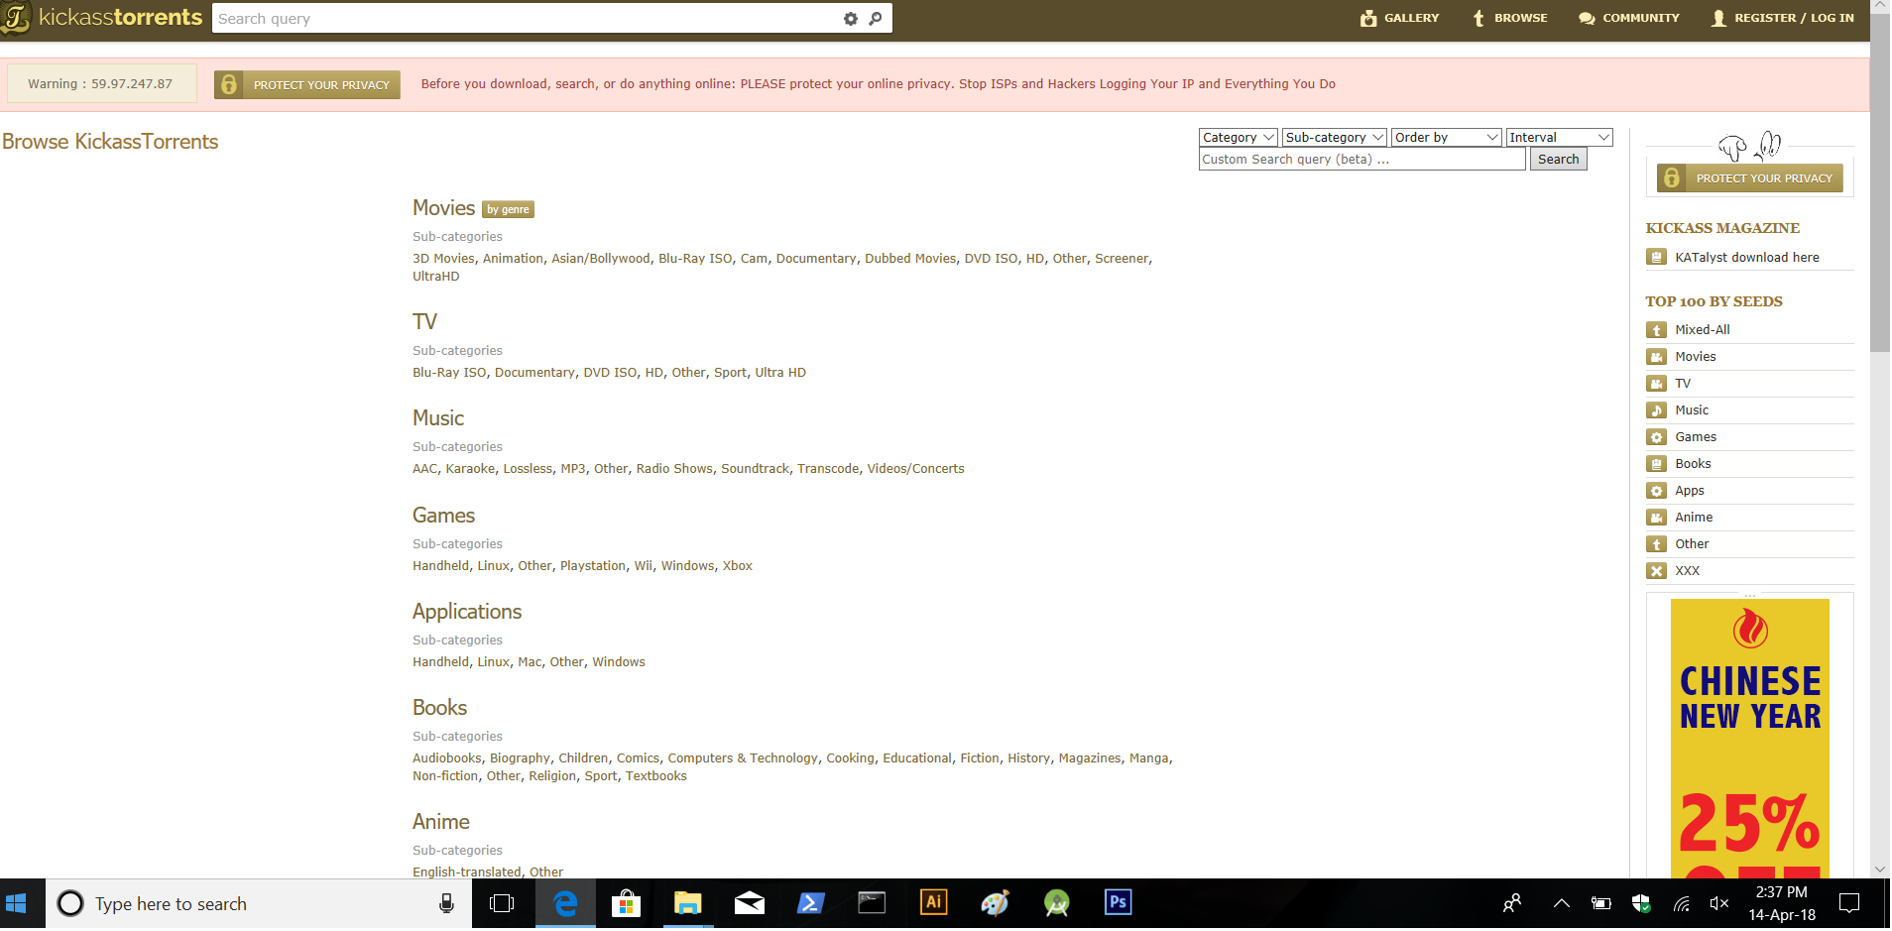This screenshot has width=1892, height=931.
Task: Click Music top 100 icon
Action: pos(1656,410)
